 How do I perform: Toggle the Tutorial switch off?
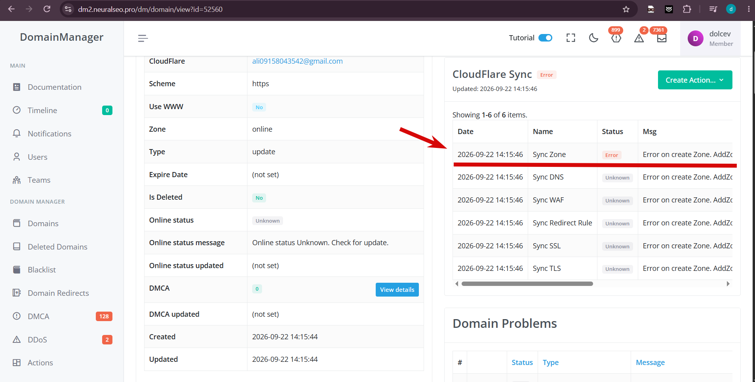545,38
